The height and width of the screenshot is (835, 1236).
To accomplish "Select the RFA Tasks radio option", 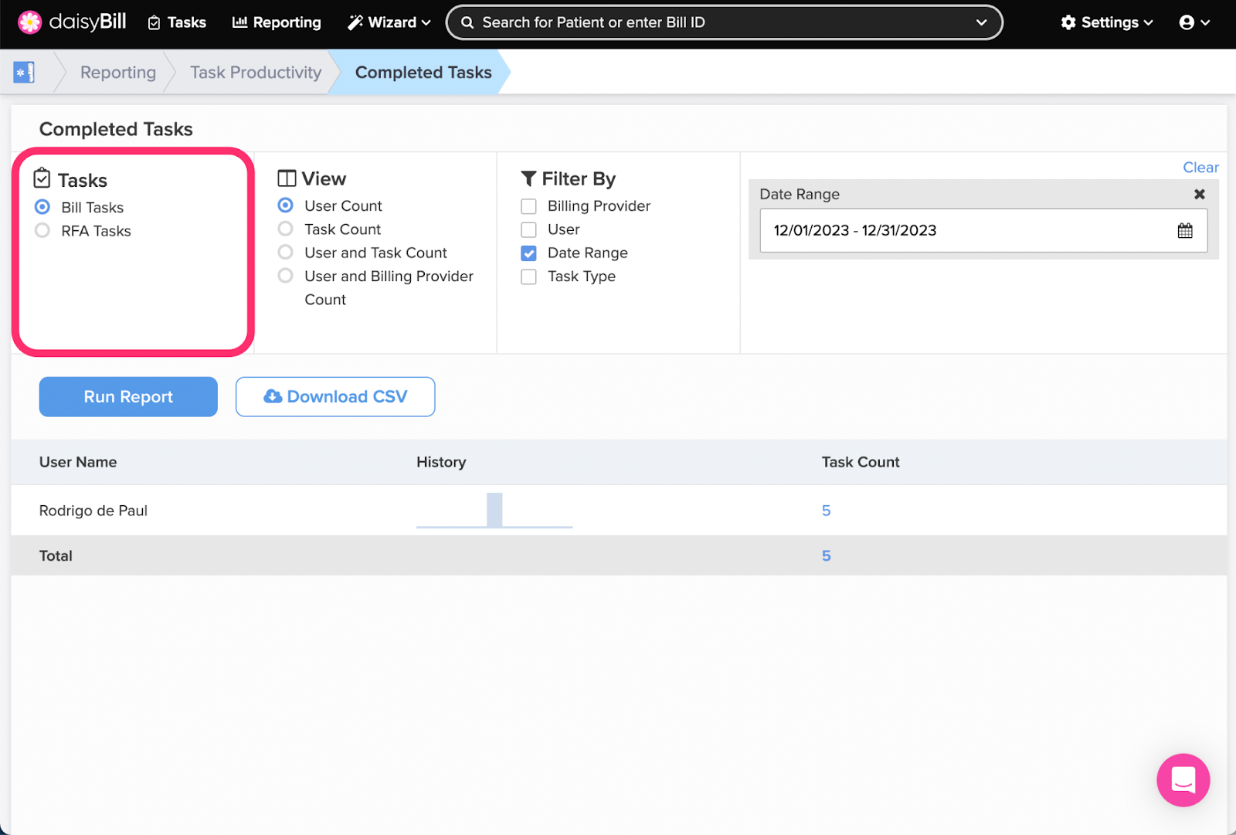I will tap(42, 231).
